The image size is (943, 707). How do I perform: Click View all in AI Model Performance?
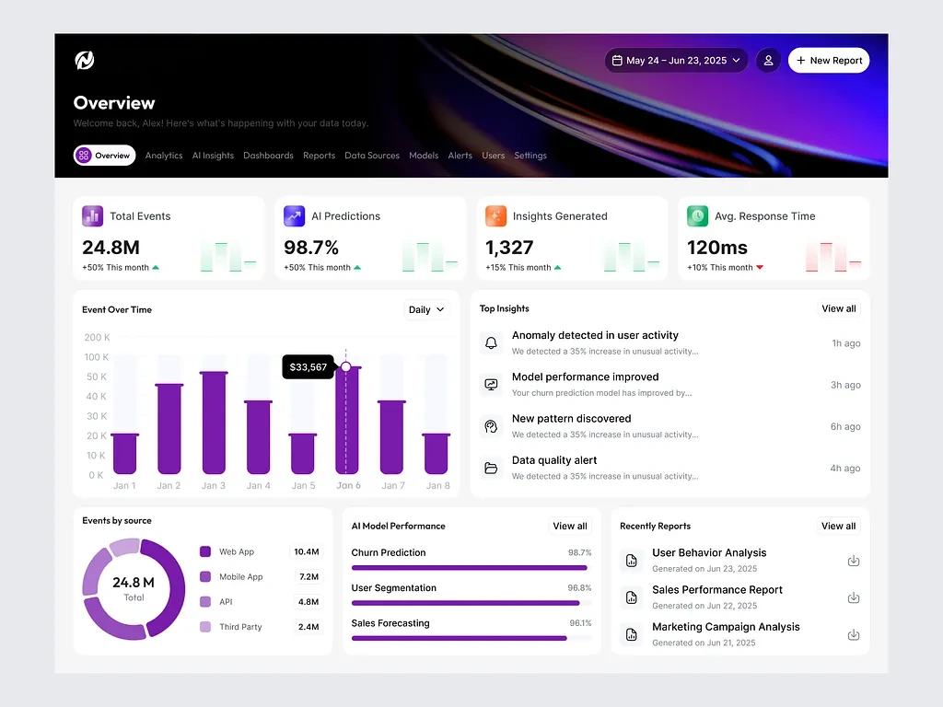(x=569, y=526)
